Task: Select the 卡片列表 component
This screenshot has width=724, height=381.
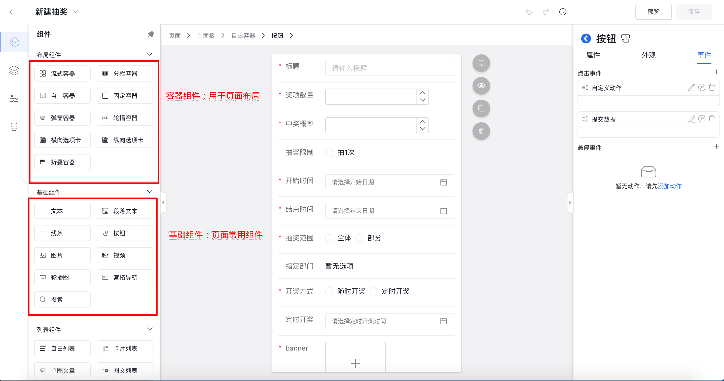Action: click(125, 348)
